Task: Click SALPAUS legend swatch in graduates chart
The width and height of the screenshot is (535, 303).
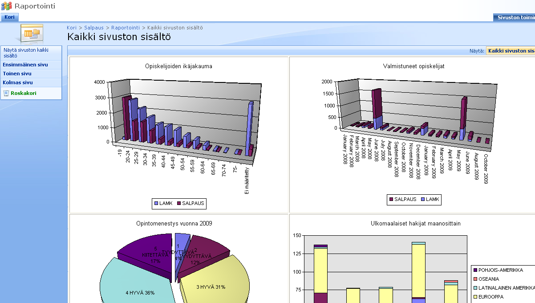Action: point(391,199)
